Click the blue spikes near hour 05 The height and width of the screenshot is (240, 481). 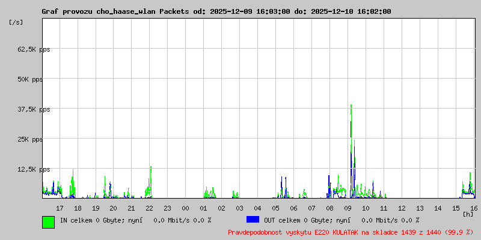pos(283,187)
